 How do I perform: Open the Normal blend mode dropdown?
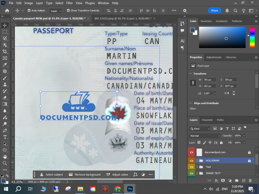[x=205, y=136]
